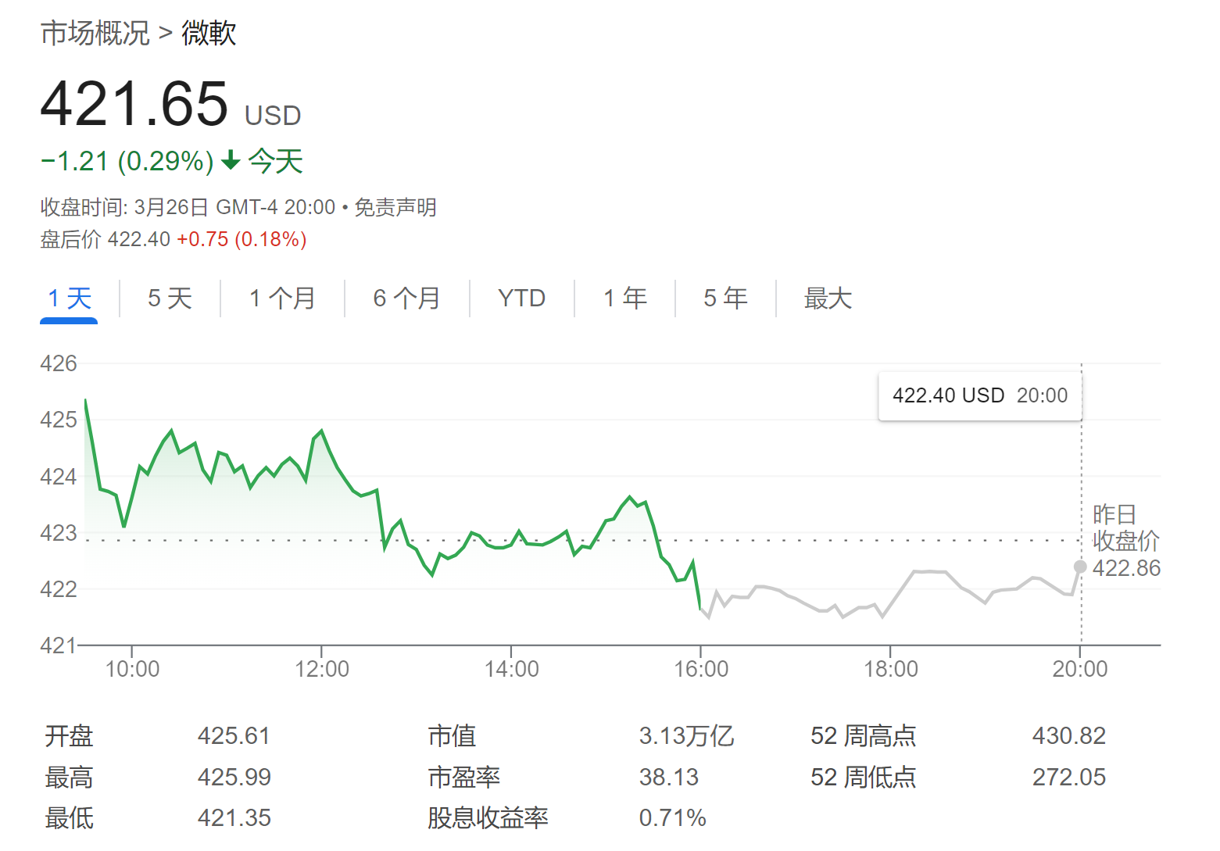Viewport: 1220px width, 851px height.
Task: Switch chart to 6 个月 range
Action: (406, 298)
